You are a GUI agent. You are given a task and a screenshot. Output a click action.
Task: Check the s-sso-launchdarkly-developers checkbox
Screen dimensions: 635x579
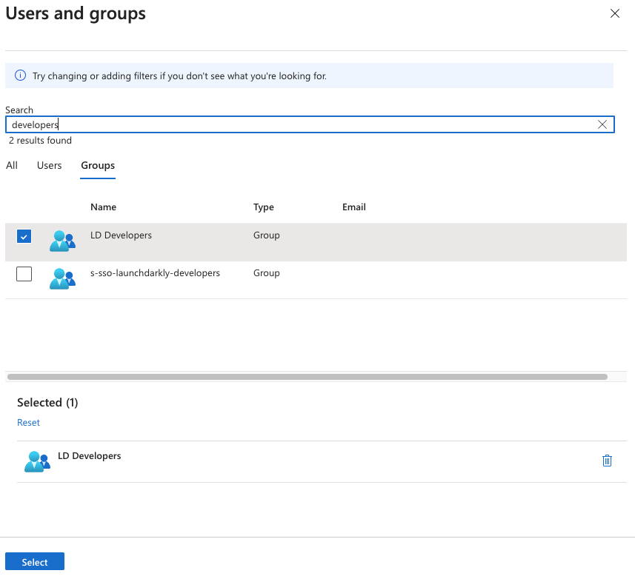(24, 273)
